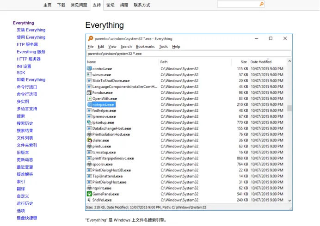
Task: Go to the 主页 nav tab
Action: tap(47, 5)
